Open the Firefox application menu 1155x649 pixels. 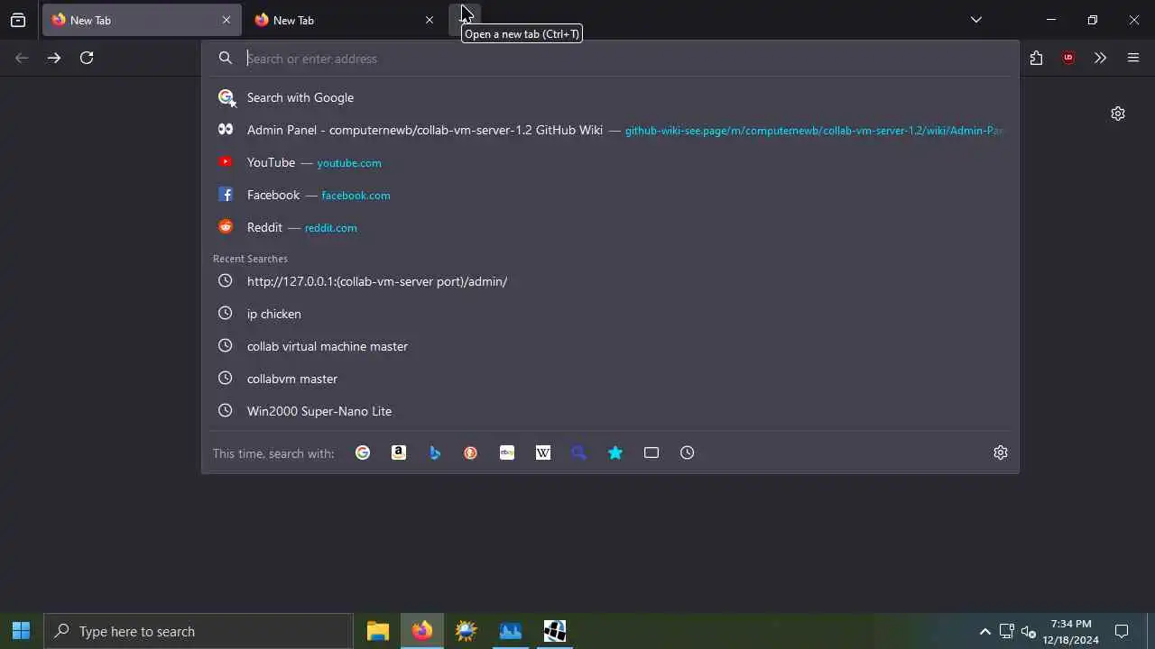(1133, 58)
